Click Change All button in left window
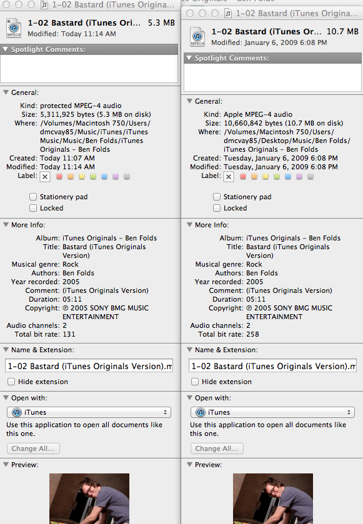363x524 pixels. (x=33, y=448)
